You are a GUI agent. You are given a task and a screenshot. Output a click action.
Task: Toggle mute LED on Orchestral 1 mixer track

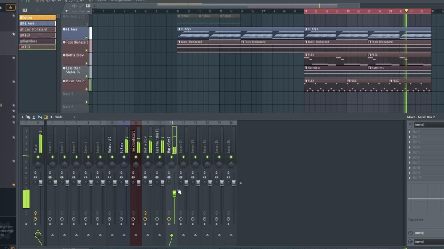(x=112, y=157)
